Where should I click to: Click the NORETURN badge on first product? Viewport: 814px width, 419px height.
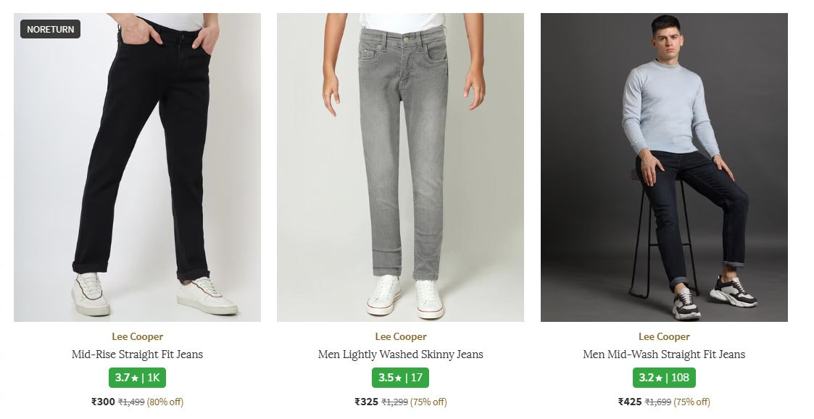[50, 29]
